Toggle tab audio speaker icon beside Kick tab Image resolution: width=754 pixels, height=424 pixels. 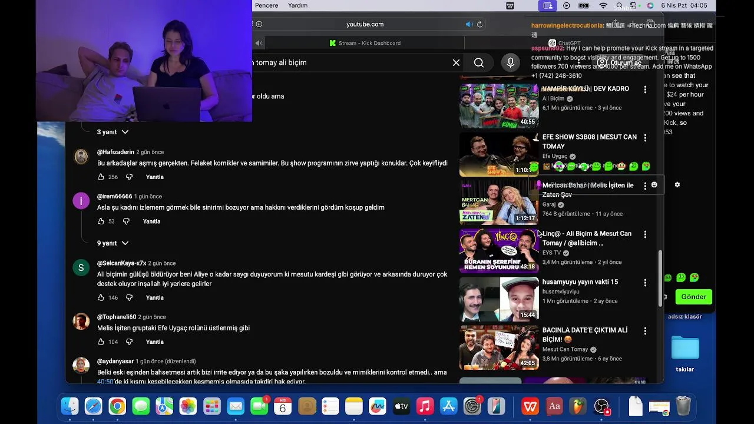[259, 43]
